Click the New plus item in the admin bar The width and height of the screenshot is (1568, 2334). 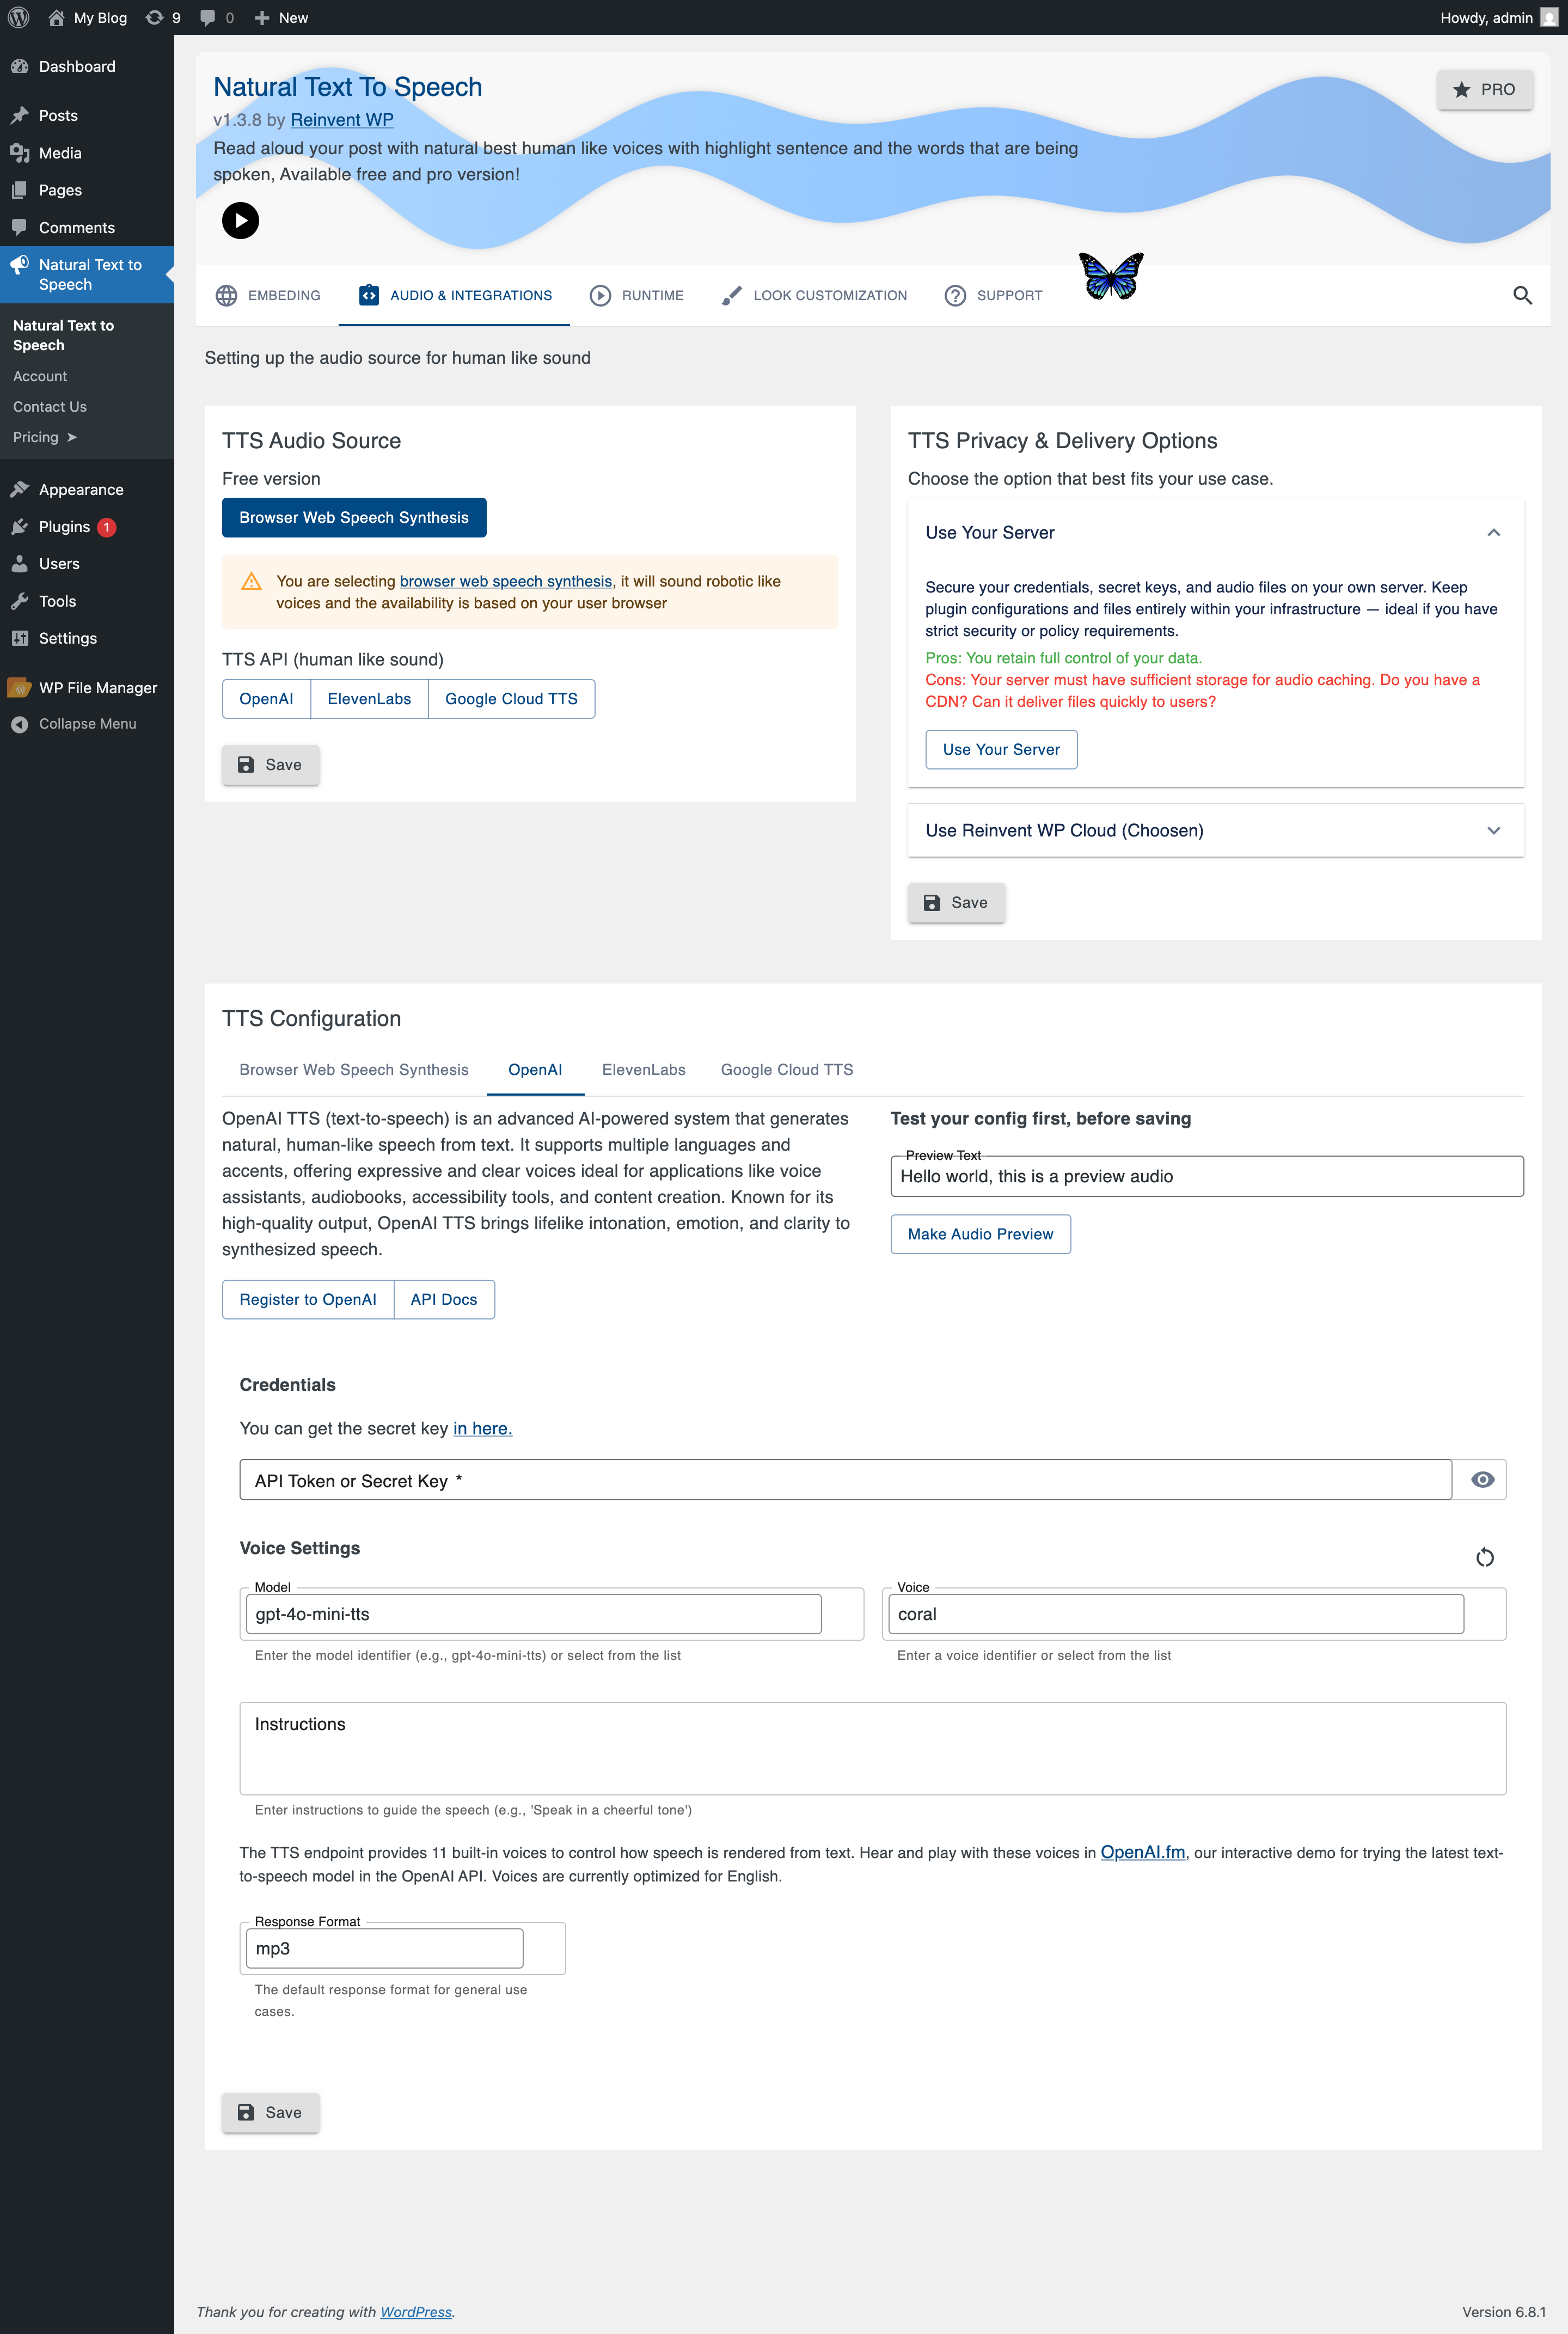click(x=281, y=17)
